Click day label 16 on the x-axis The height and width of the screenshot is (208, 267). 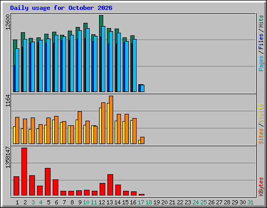pyautogui.click(x=133, y=202)
